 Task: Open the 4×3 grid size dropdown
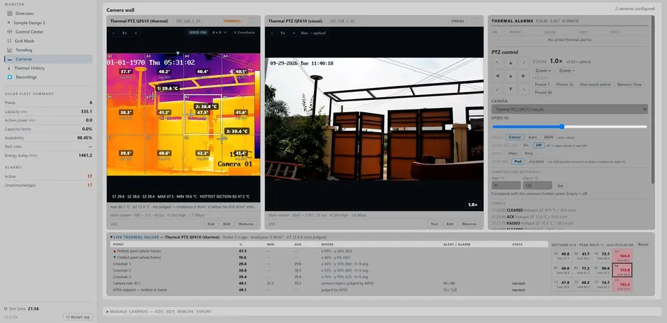click(x=219, y=33)
